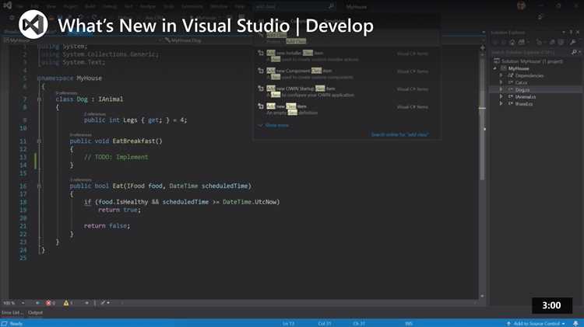Click the references CodeLens above EatBreakfast
The image size is (584, 327).
point(80,134)
